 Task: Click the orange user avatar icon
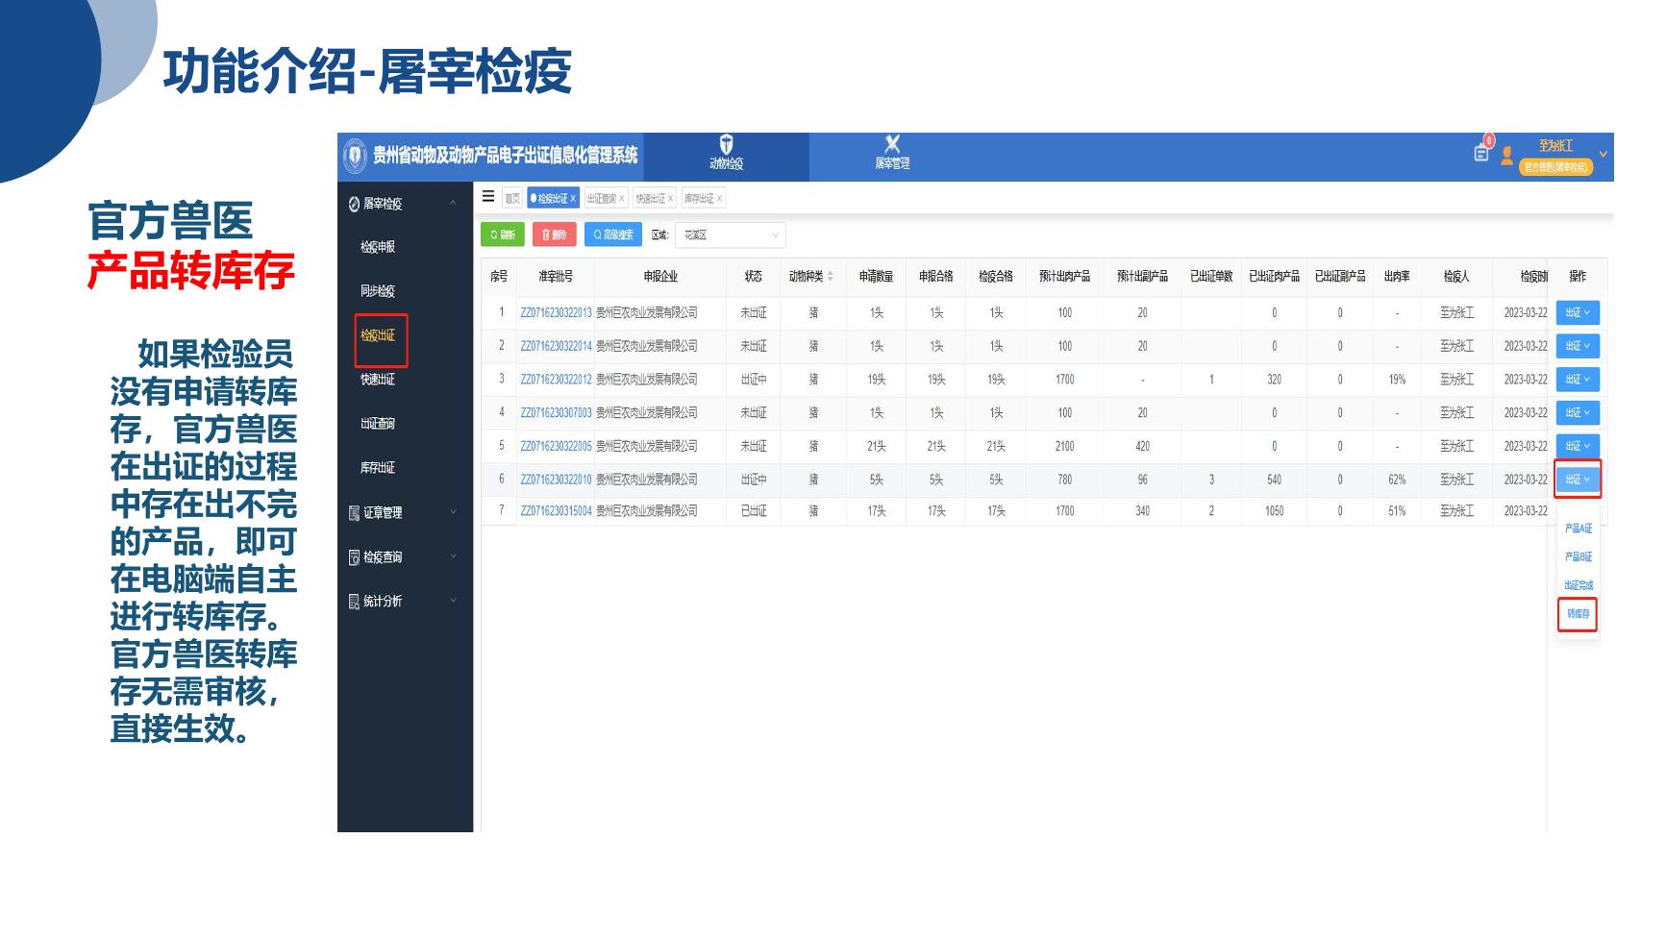pos(1506,155)
